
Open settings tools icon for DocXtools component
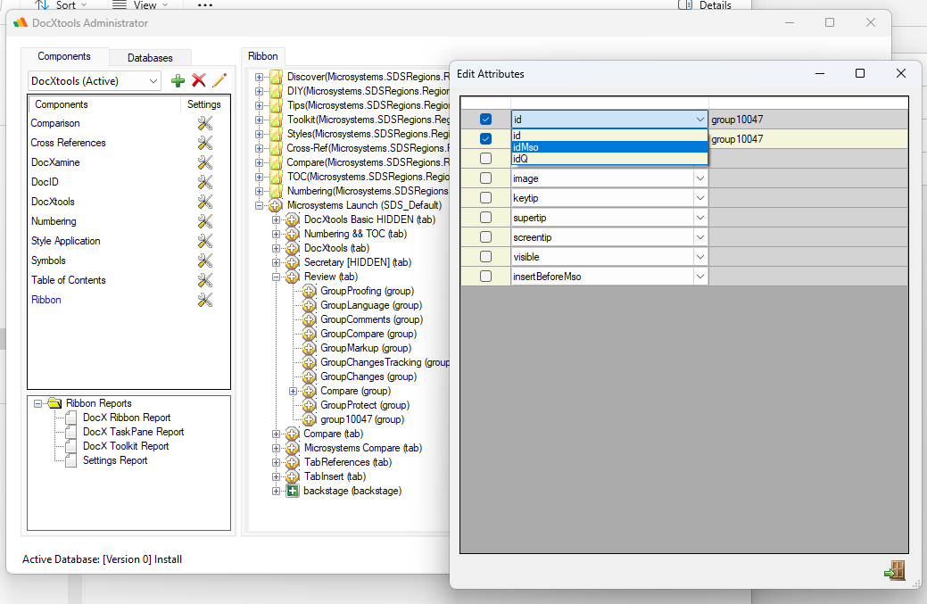point(205,202)
